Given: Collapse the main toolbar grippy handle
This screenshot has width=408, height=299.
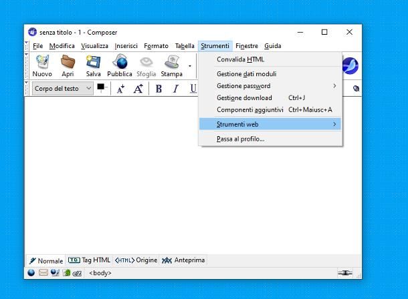Looking at the screenshot, I should click(27, 66).
